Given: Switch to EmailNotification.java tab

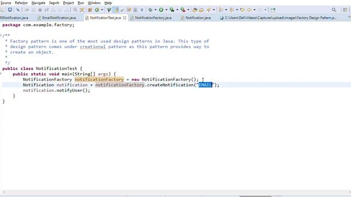Looking at the screenshot, I should click(56, 18).
